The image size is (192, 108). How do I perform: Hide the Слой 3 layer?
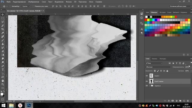[x=147, y=76]
